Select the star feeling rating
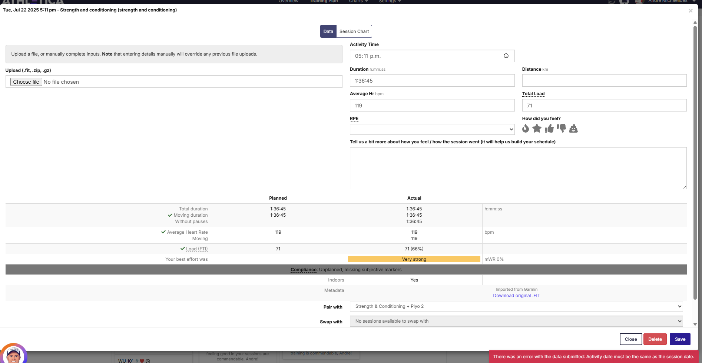 pyautogui.click(x=537, y=129)
